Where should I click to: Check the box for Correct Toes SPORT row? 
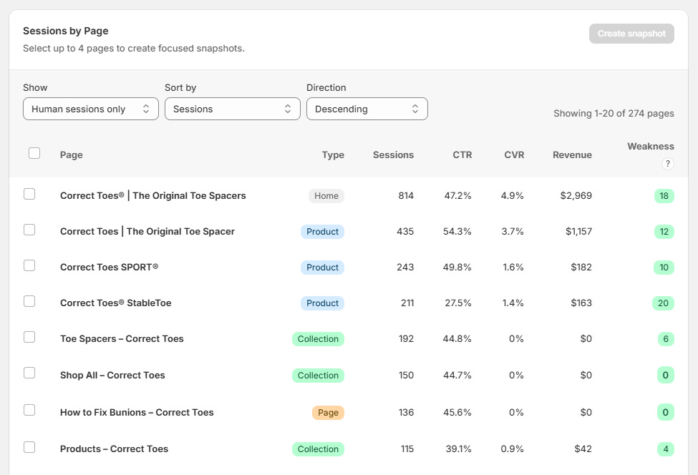(x=29, y=265)
